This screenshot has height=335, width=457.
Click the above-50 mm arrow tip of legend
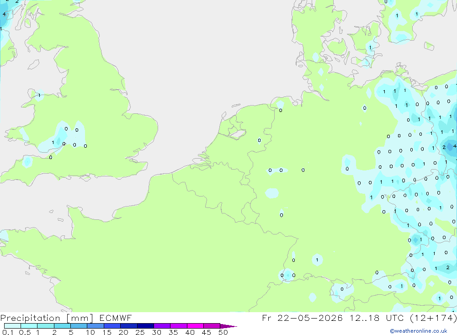point(228,326)
